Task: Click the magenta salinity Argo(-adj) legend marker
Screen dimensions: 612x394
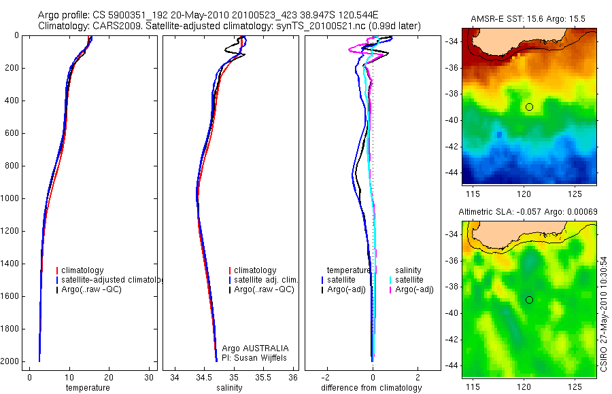Action: tap(390, 290)
